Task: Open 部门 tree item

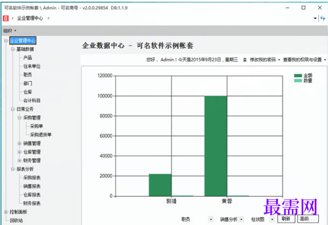Action: 28,83
